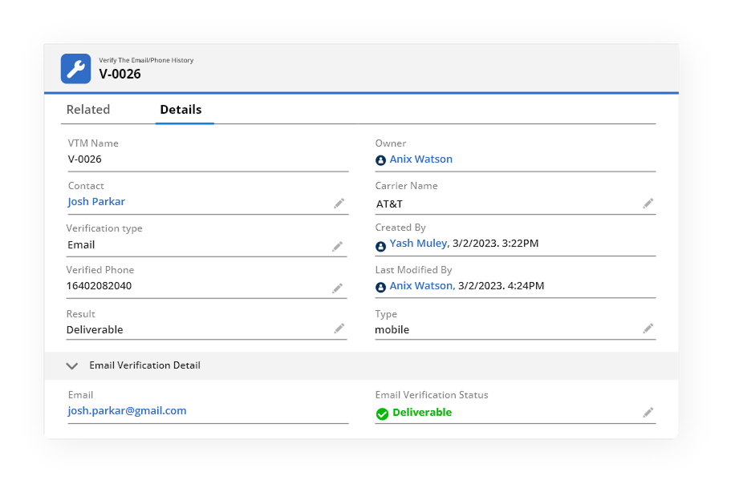Open Yash Muley's profile under Created By

417,244
